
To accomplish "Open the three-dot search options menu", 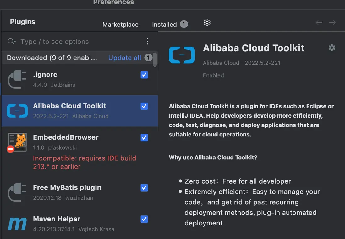I will click(147, 42).
